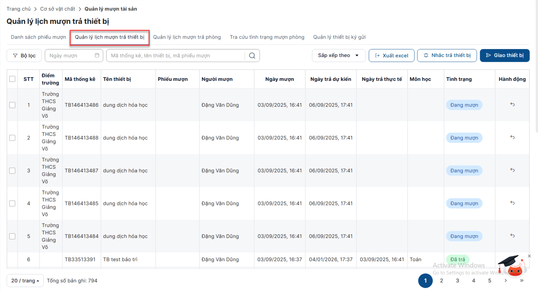Image resolution: width=538 pixels, height=292 pixels.
Task: Click the search magnifier icon
Action: (252, 56)
